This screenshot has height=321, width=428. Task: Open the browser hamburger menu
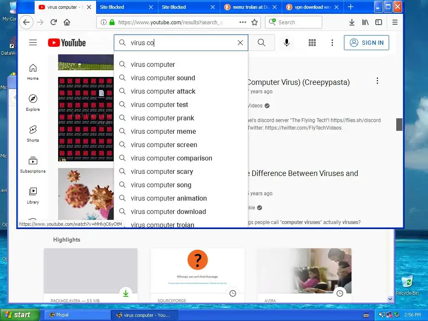coord(395,22)
